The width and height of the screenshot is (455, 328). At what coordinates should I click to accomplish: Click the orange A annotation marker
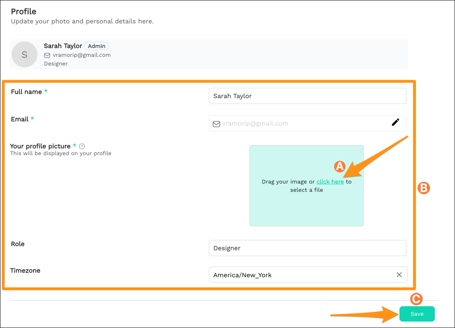coord(340,166)
